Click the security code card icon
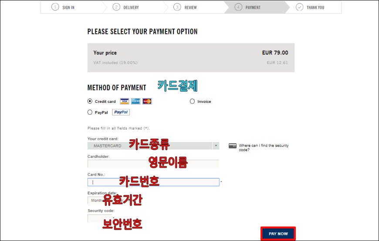The width and height of the screenshot is (379, 241). [x=233, y=146]
